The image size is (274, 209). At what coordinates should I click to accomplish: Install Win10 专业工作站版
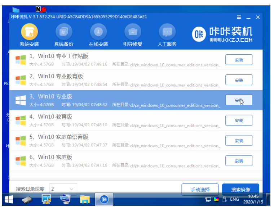click(x=239, y=60)
